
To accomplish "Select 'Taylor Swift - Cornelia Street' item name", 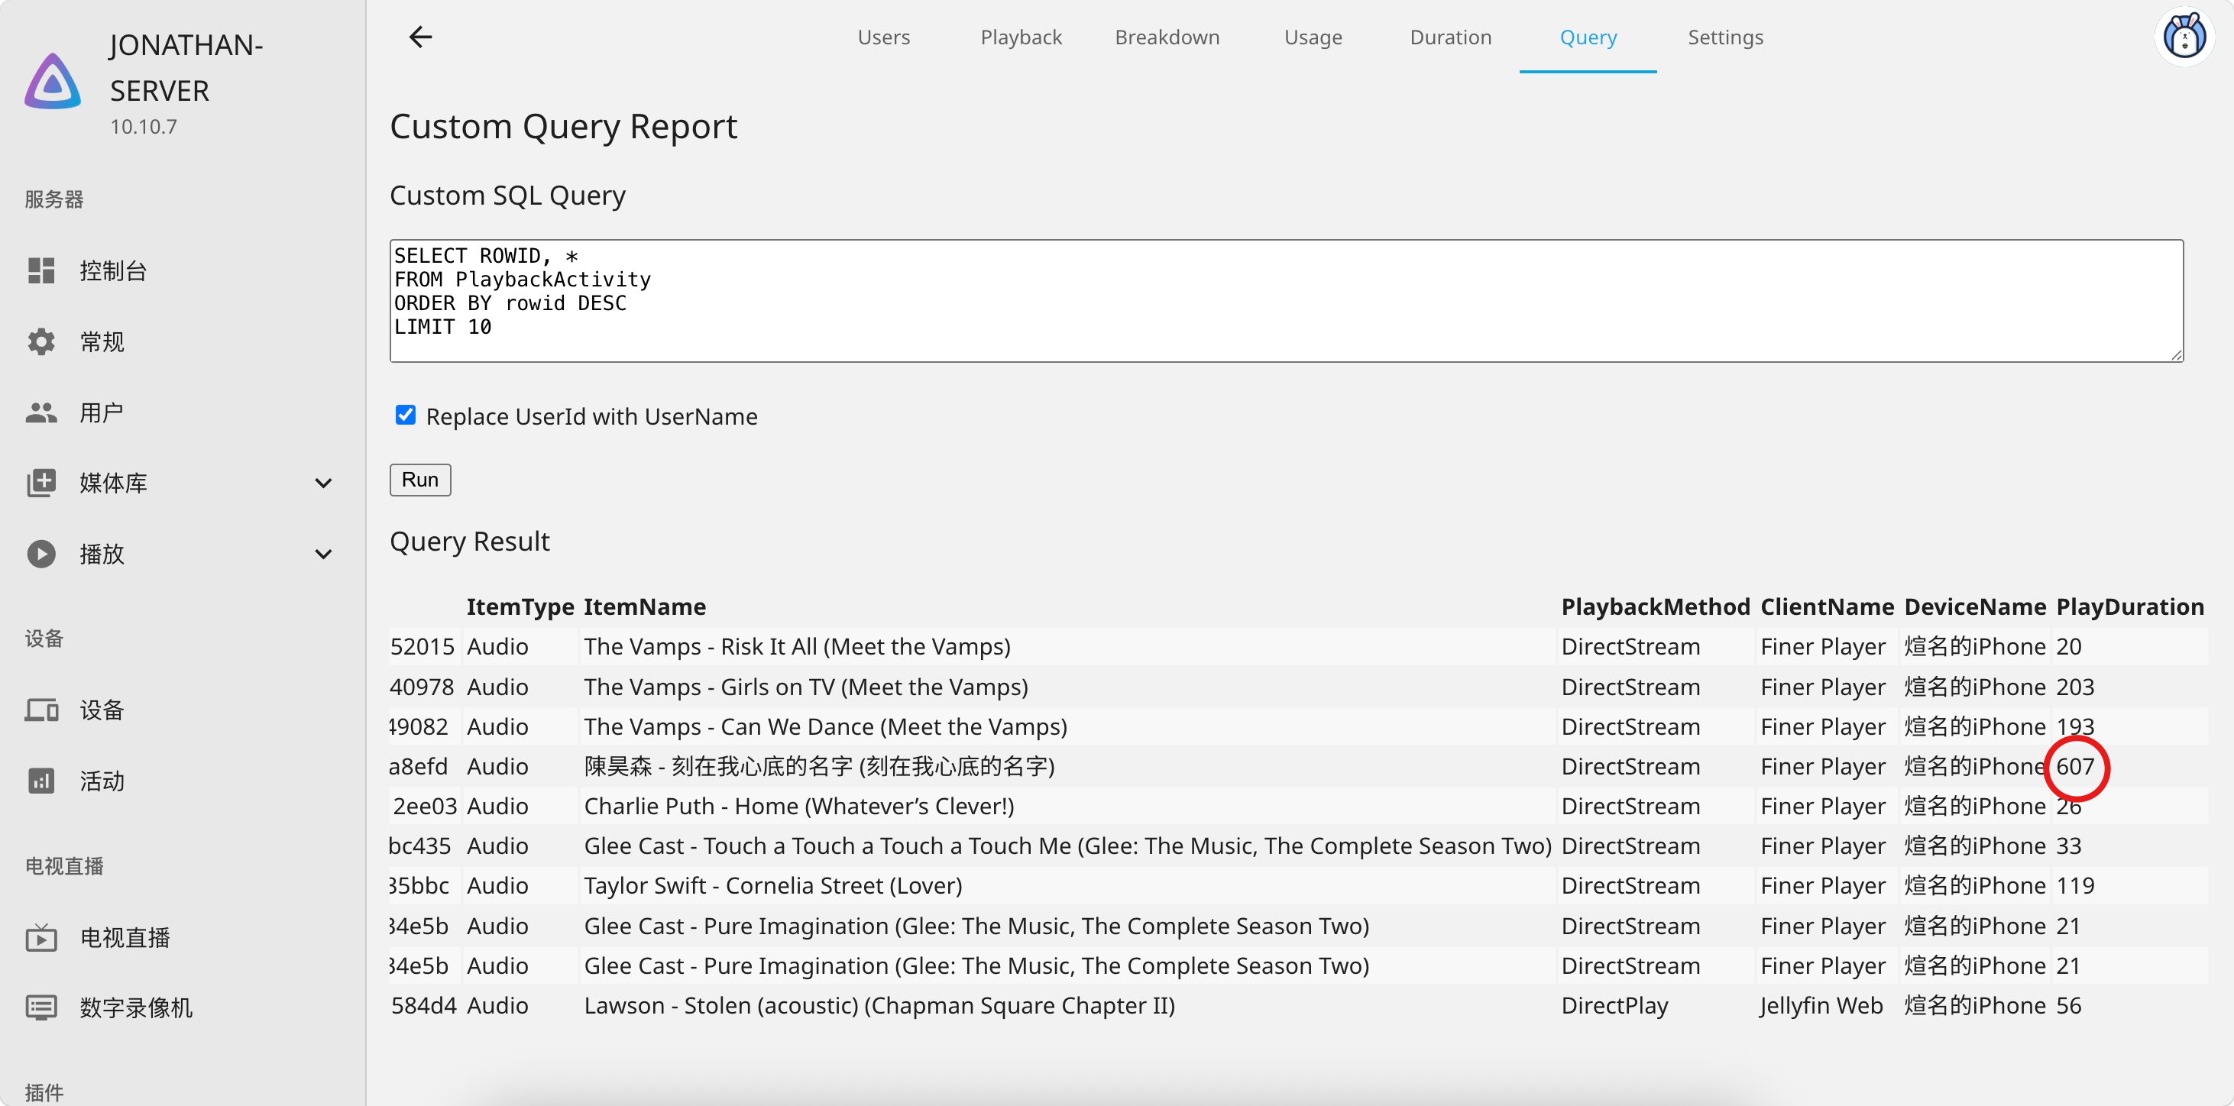I will pyautogui.click(x=772, y=886).
